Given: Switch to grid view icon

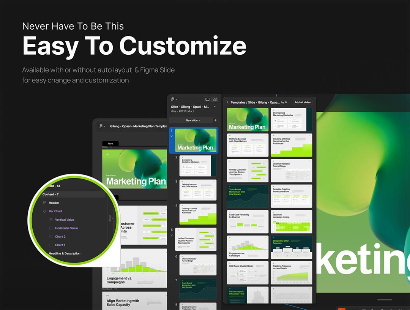Looking at the screenshot, I should tap(215, 99).
